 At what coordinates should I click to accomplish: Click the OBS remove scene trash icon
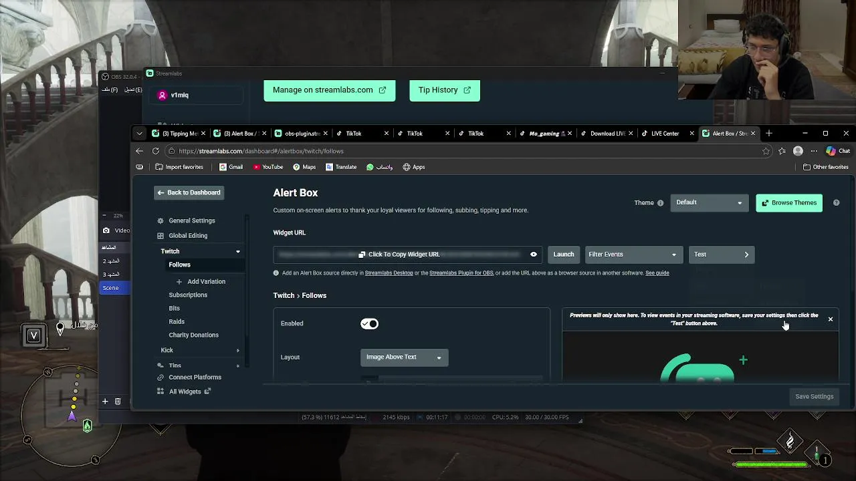[x=118, y=402]
